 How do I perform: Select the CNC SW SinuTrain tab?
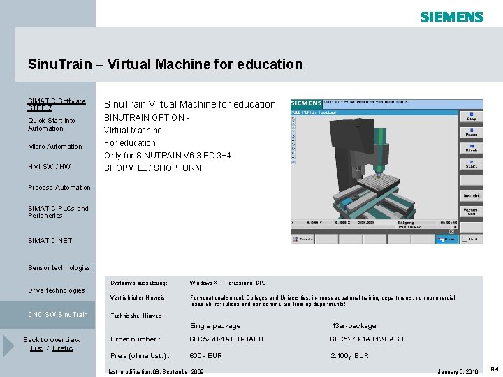48,314
